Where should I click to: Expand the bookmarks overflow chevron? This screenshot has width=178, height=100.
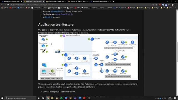click(x=176, y=8)
